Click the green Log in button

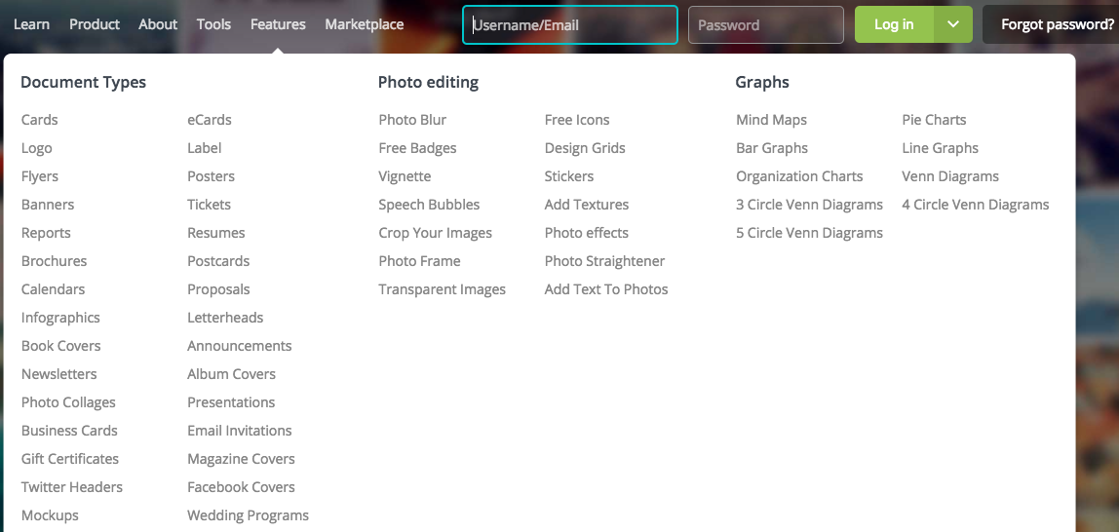[x=894, y=24]
